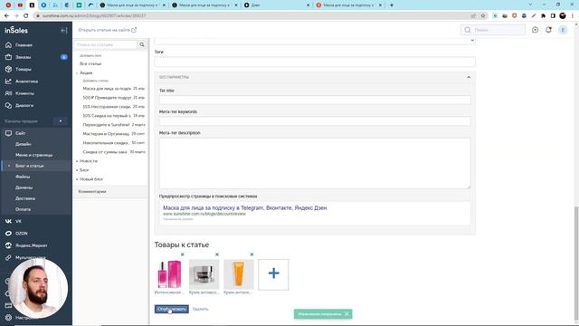The image size is (579, 326).
Task: Click the article search magnifier icon
Action: [142, 44]
